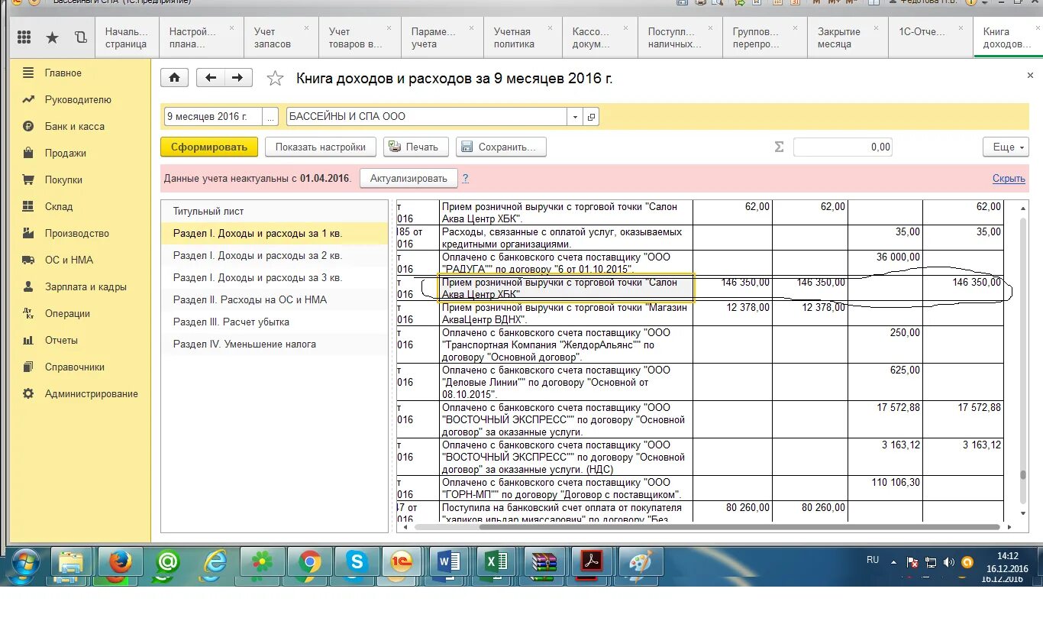Launch Google Chrome from the taskbar
This screenshot has height=621, width=1043.
point(309,564)
